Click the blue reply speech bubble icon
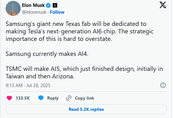Screen dimensions: 173x118 pos(41,98)
